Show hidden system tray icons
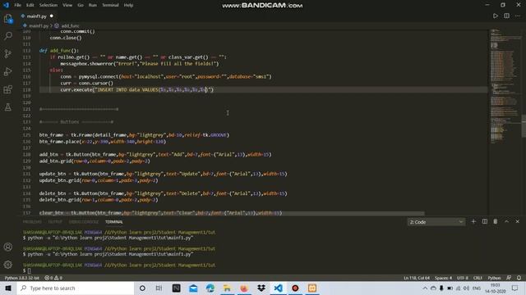This screenshot has height=295, width=526. click(425, 288)
